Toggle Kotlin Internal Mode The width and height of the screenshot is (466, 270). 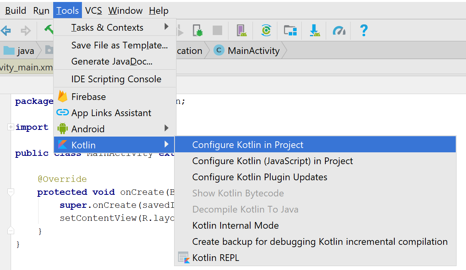[x=315, y=225]
